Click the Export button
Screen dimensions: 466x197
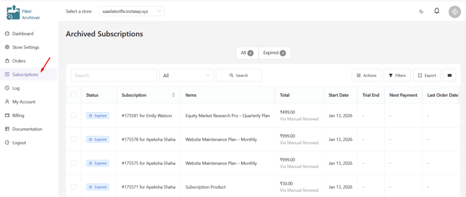pyautogui.click(x=426, y=75)
